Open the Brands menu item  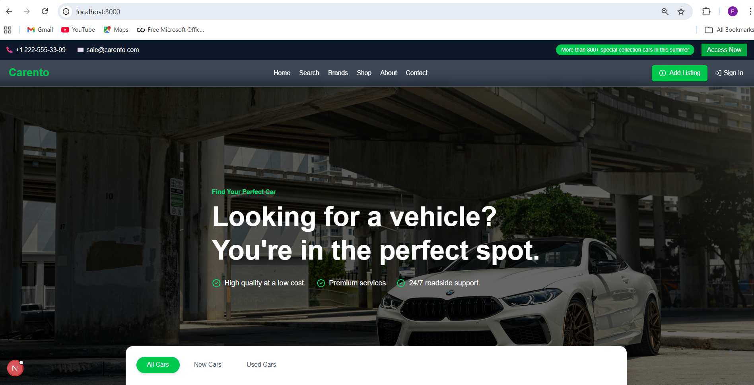click(338, 73)
